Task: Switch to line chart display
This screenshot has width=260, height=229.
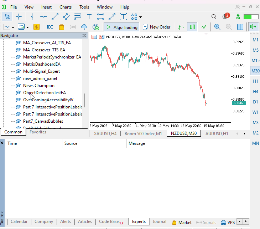Action: (x=204, y=27)
